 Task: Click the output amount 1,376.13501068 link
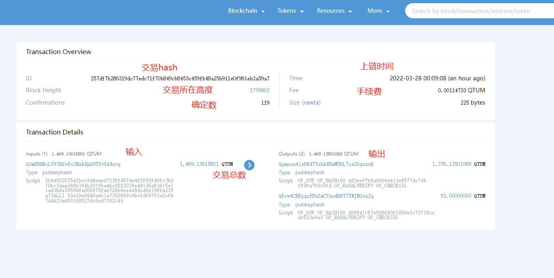point(451,164)
